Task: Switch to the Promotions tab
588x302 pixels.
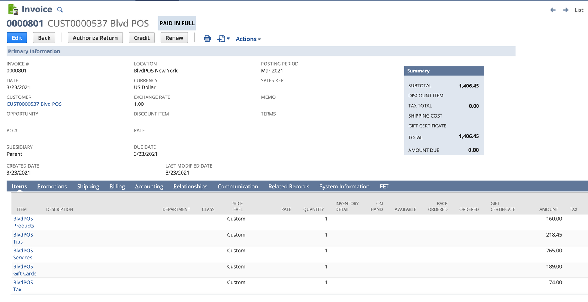Action: [52, 187]
